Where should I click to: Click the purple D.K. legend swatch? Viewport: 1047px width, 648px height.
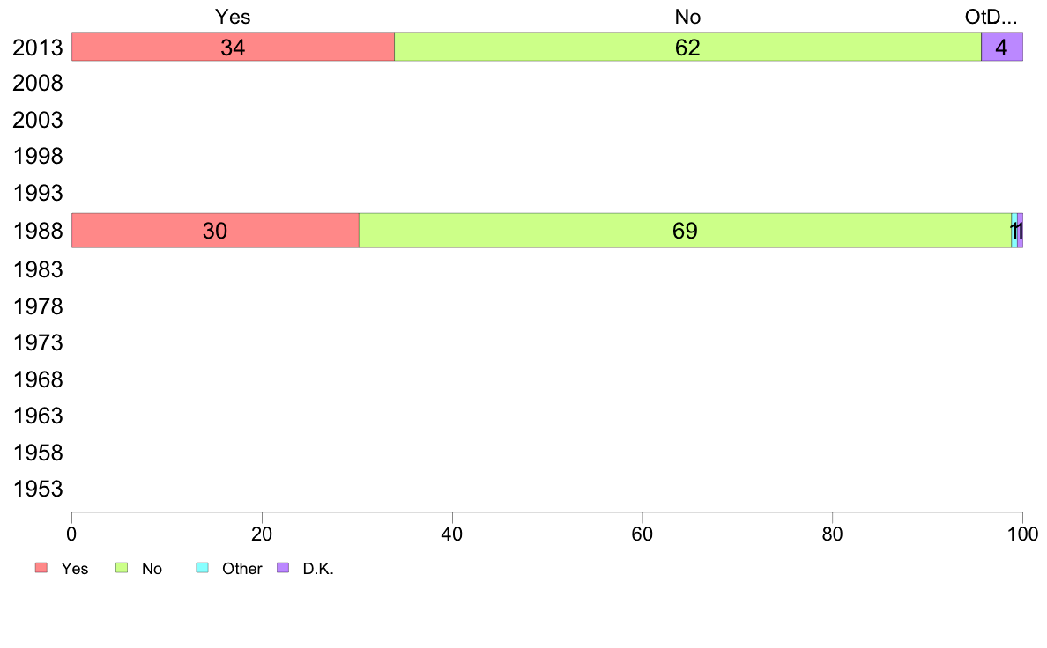click(283, 568)
